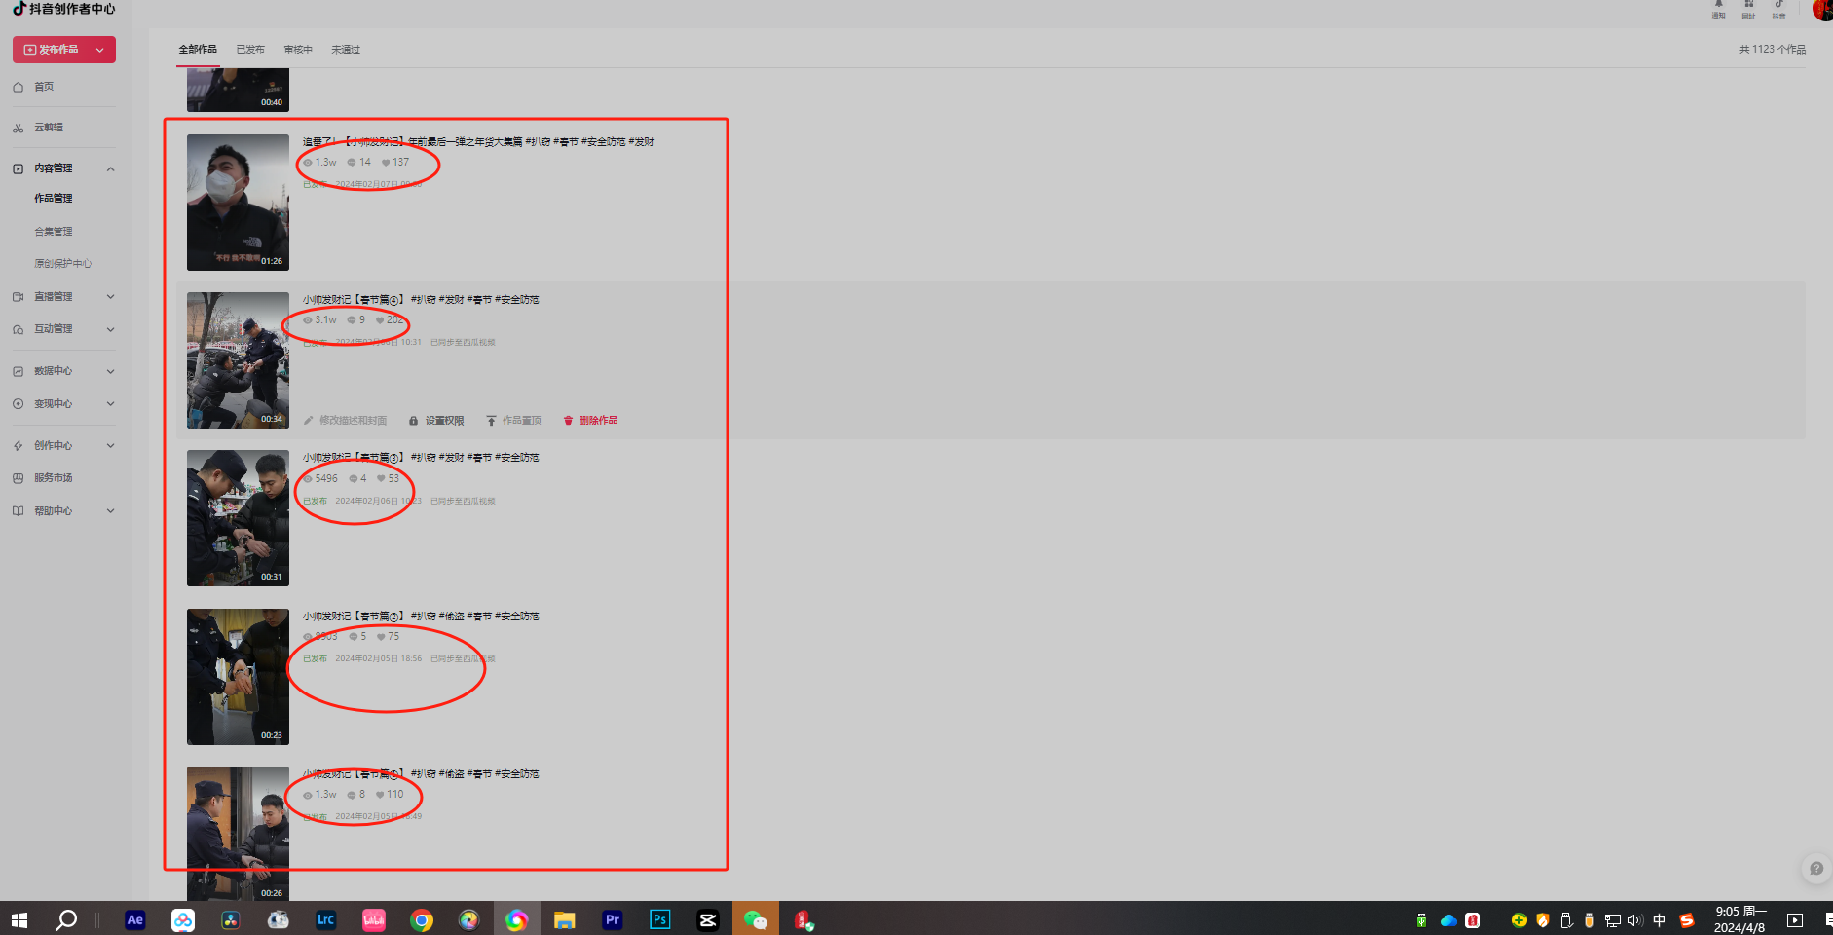Click the 删除作品 text link

(x=598, y=421)
